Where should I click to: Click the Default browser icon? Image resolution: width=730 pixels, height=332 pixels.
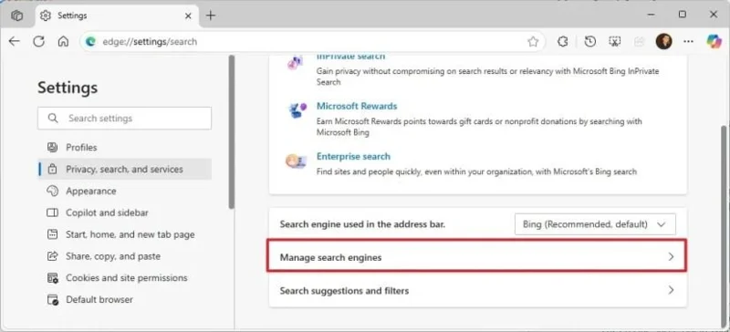coord(53,300)
